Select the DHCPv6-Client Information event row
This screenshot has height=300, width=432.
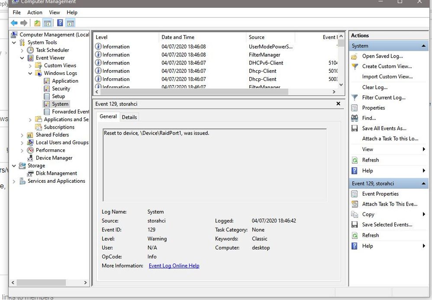tap(216, 63)
